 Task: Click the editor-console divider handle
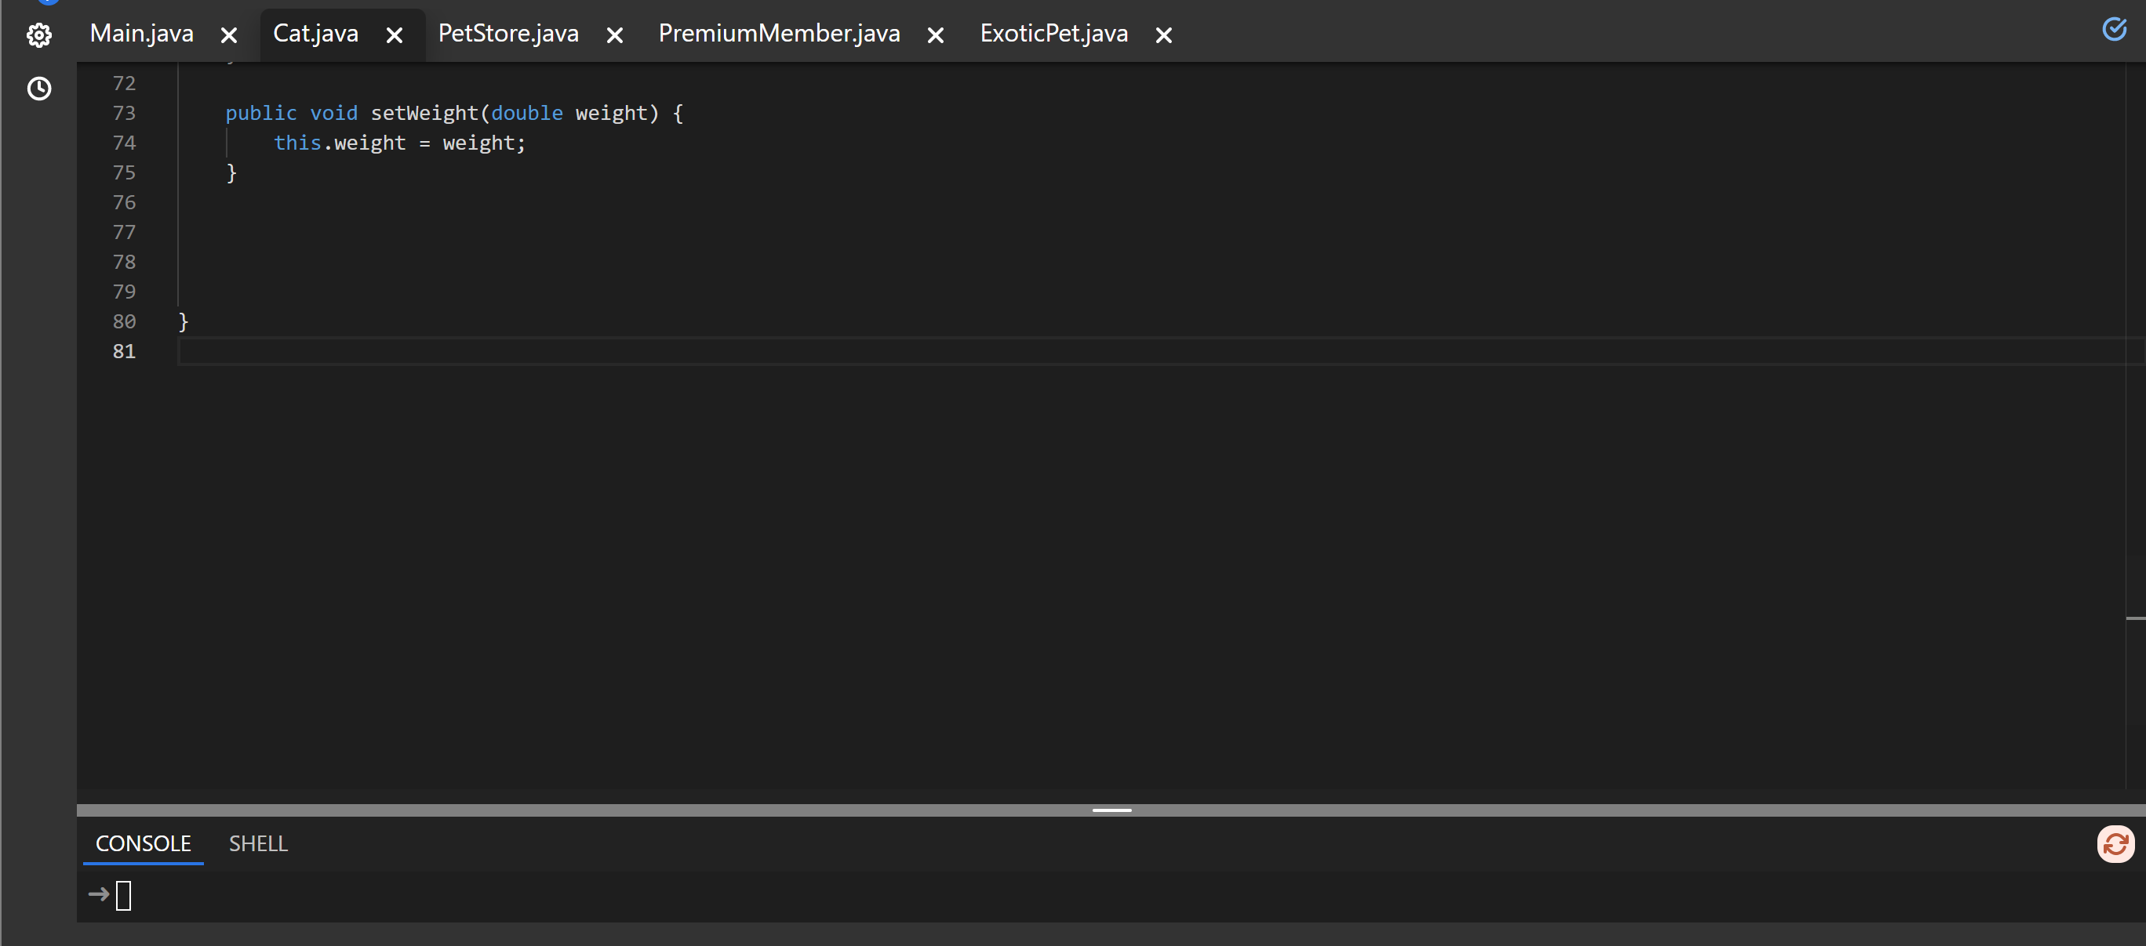tap(1111, 810)
